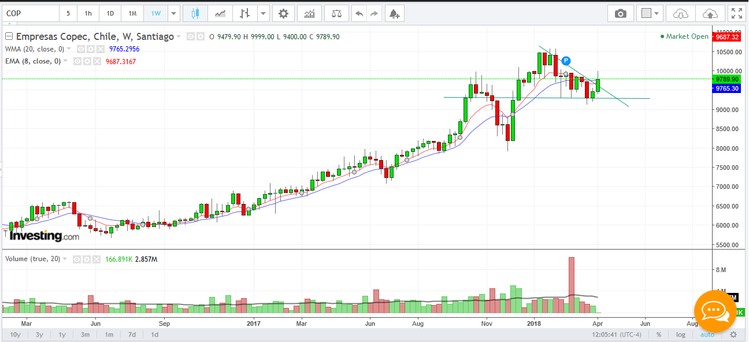Screen dimensions: 749x342
Task: Select the candlestick chart style icon
Action: pos(195,13)
